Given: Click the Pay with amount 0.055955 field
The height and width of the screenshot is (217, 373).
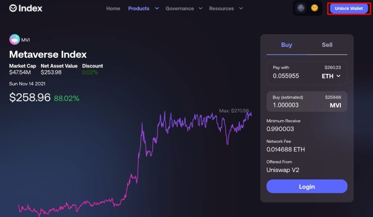Looking at the screenshot, I should [x=286, y=76].
